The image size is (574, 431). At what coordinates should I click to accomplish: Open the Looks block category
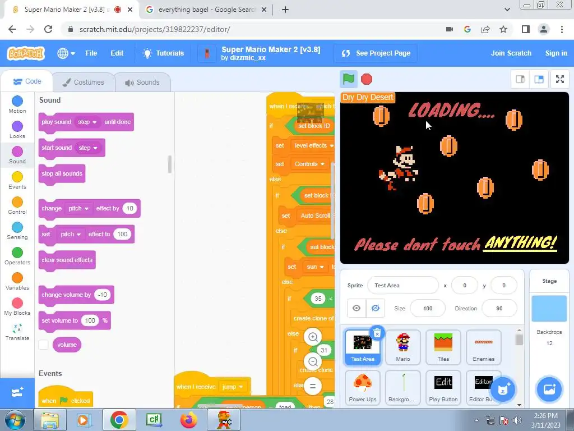[x=17, y=130]
